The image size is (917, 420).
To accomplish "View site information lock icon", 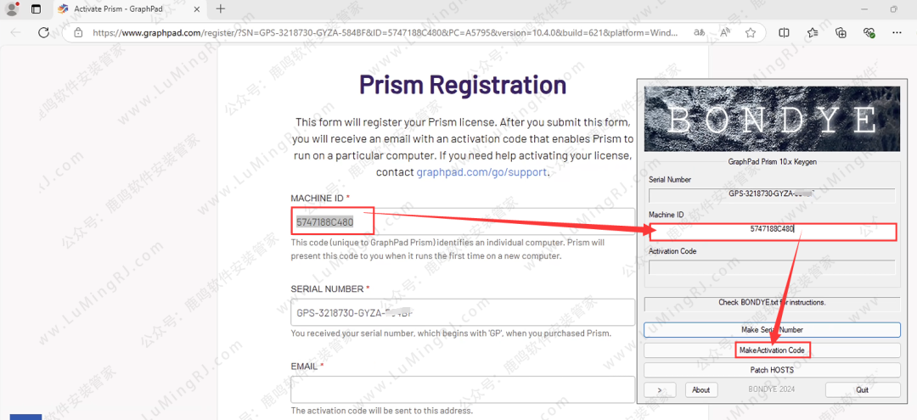I will 78,33.
